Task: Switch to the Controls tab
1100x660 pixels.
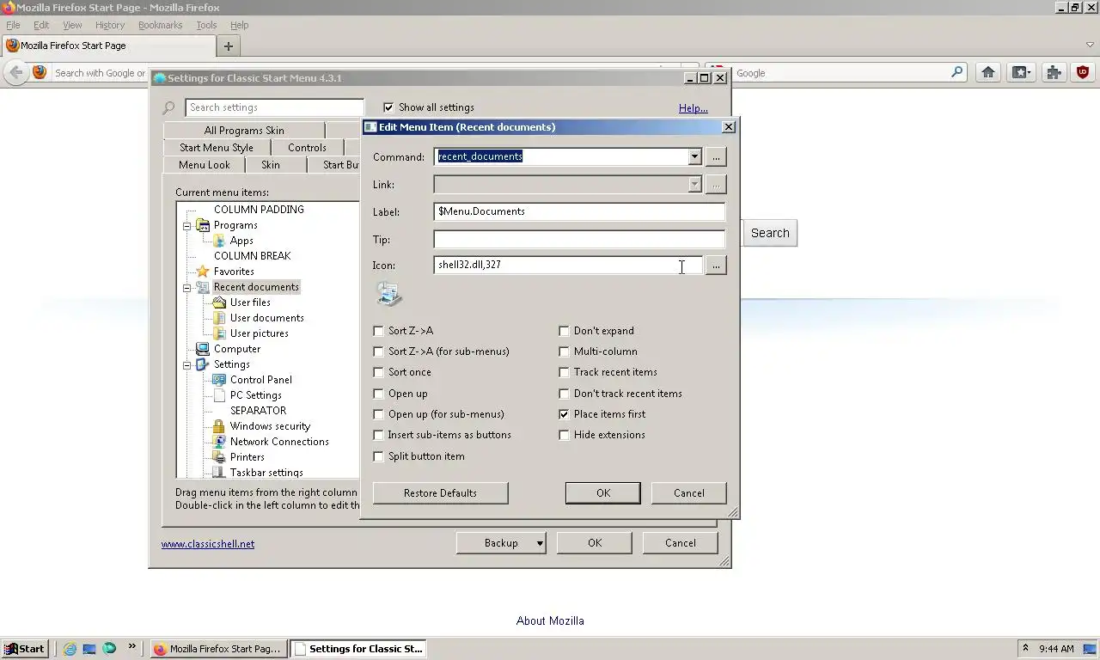Action: coord(307,148)
